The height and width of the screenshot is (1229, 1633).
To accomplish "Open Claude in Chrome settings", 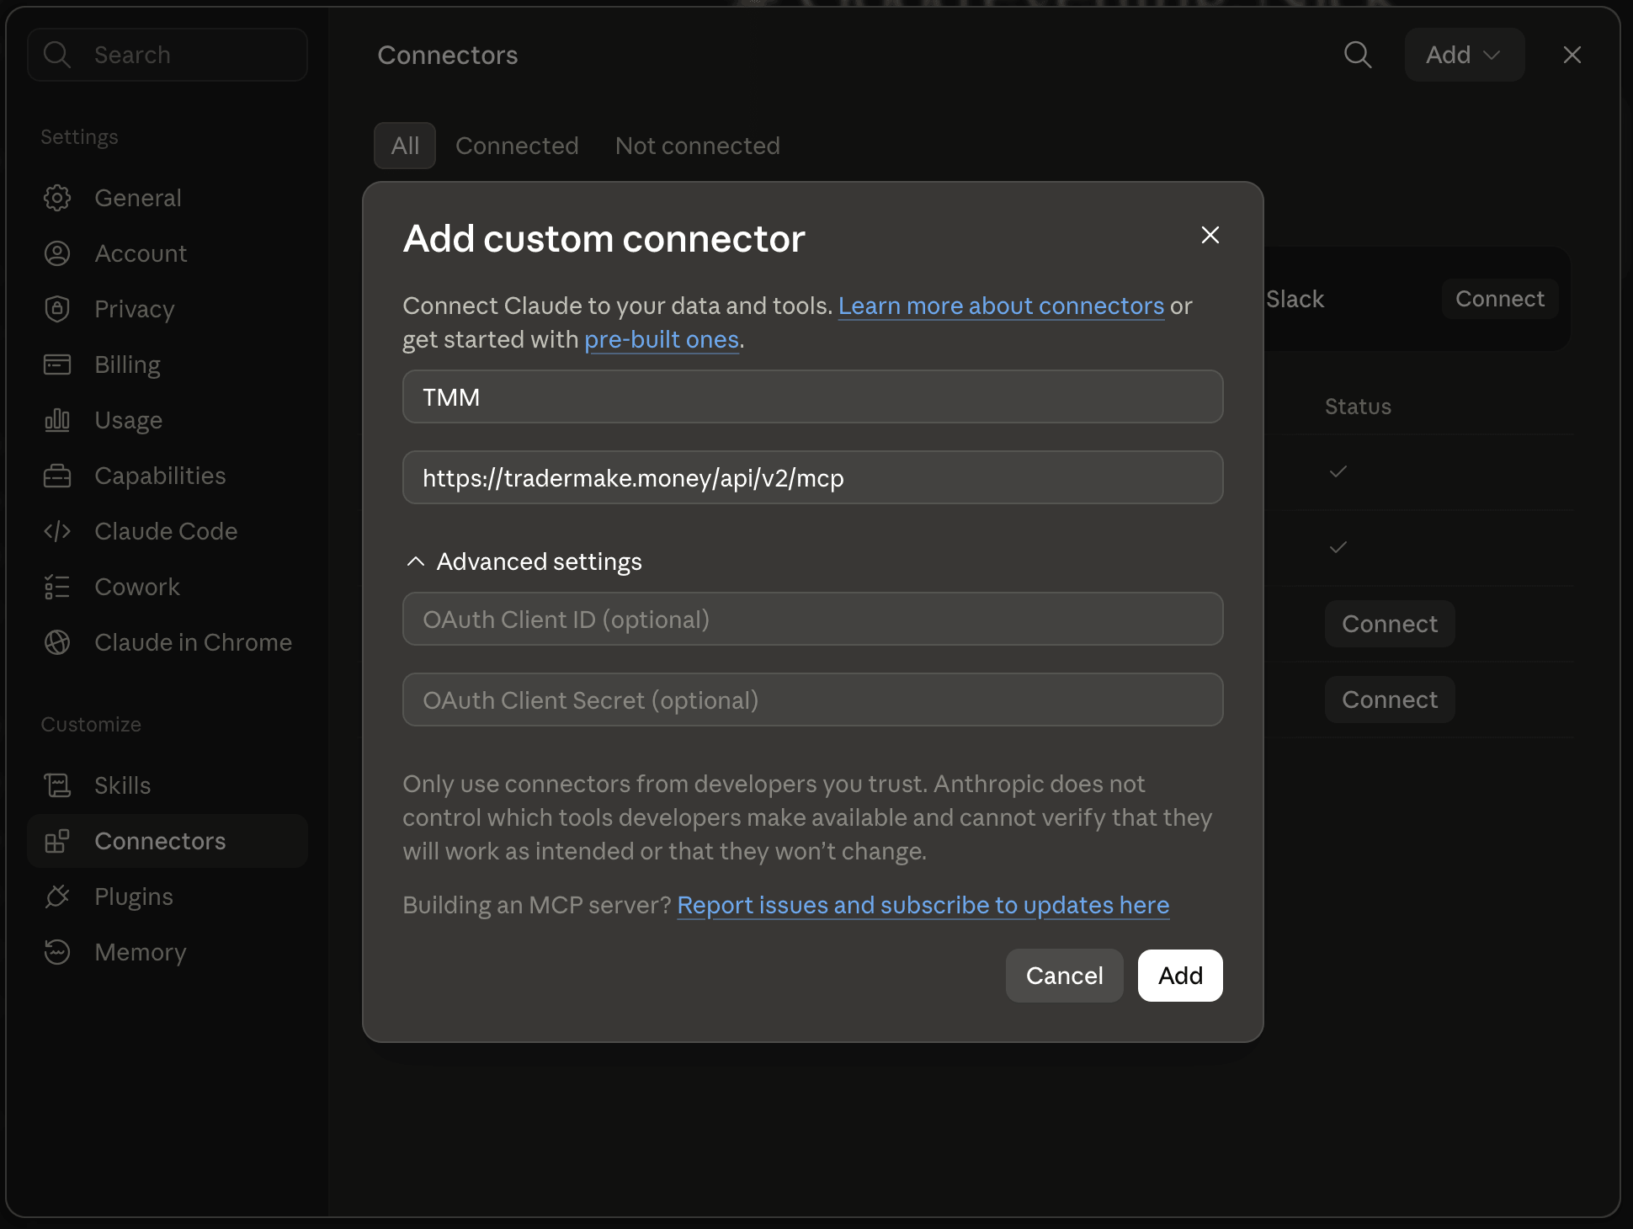I will (168, 642).
